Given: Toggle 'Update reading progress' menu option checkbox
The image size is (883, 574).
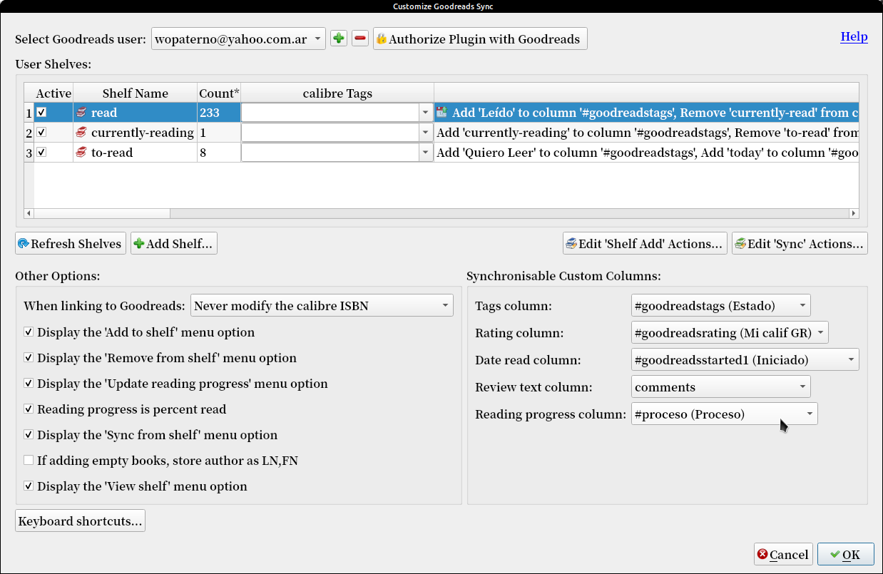Looking at the screenshot, I should 29,384.
